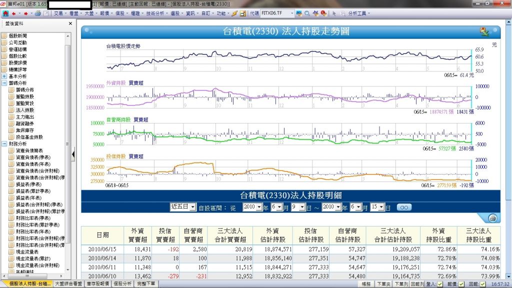Go to home page via house icon
The height and width of the screenshot is (288, 512).
click(x=5, y=13)
